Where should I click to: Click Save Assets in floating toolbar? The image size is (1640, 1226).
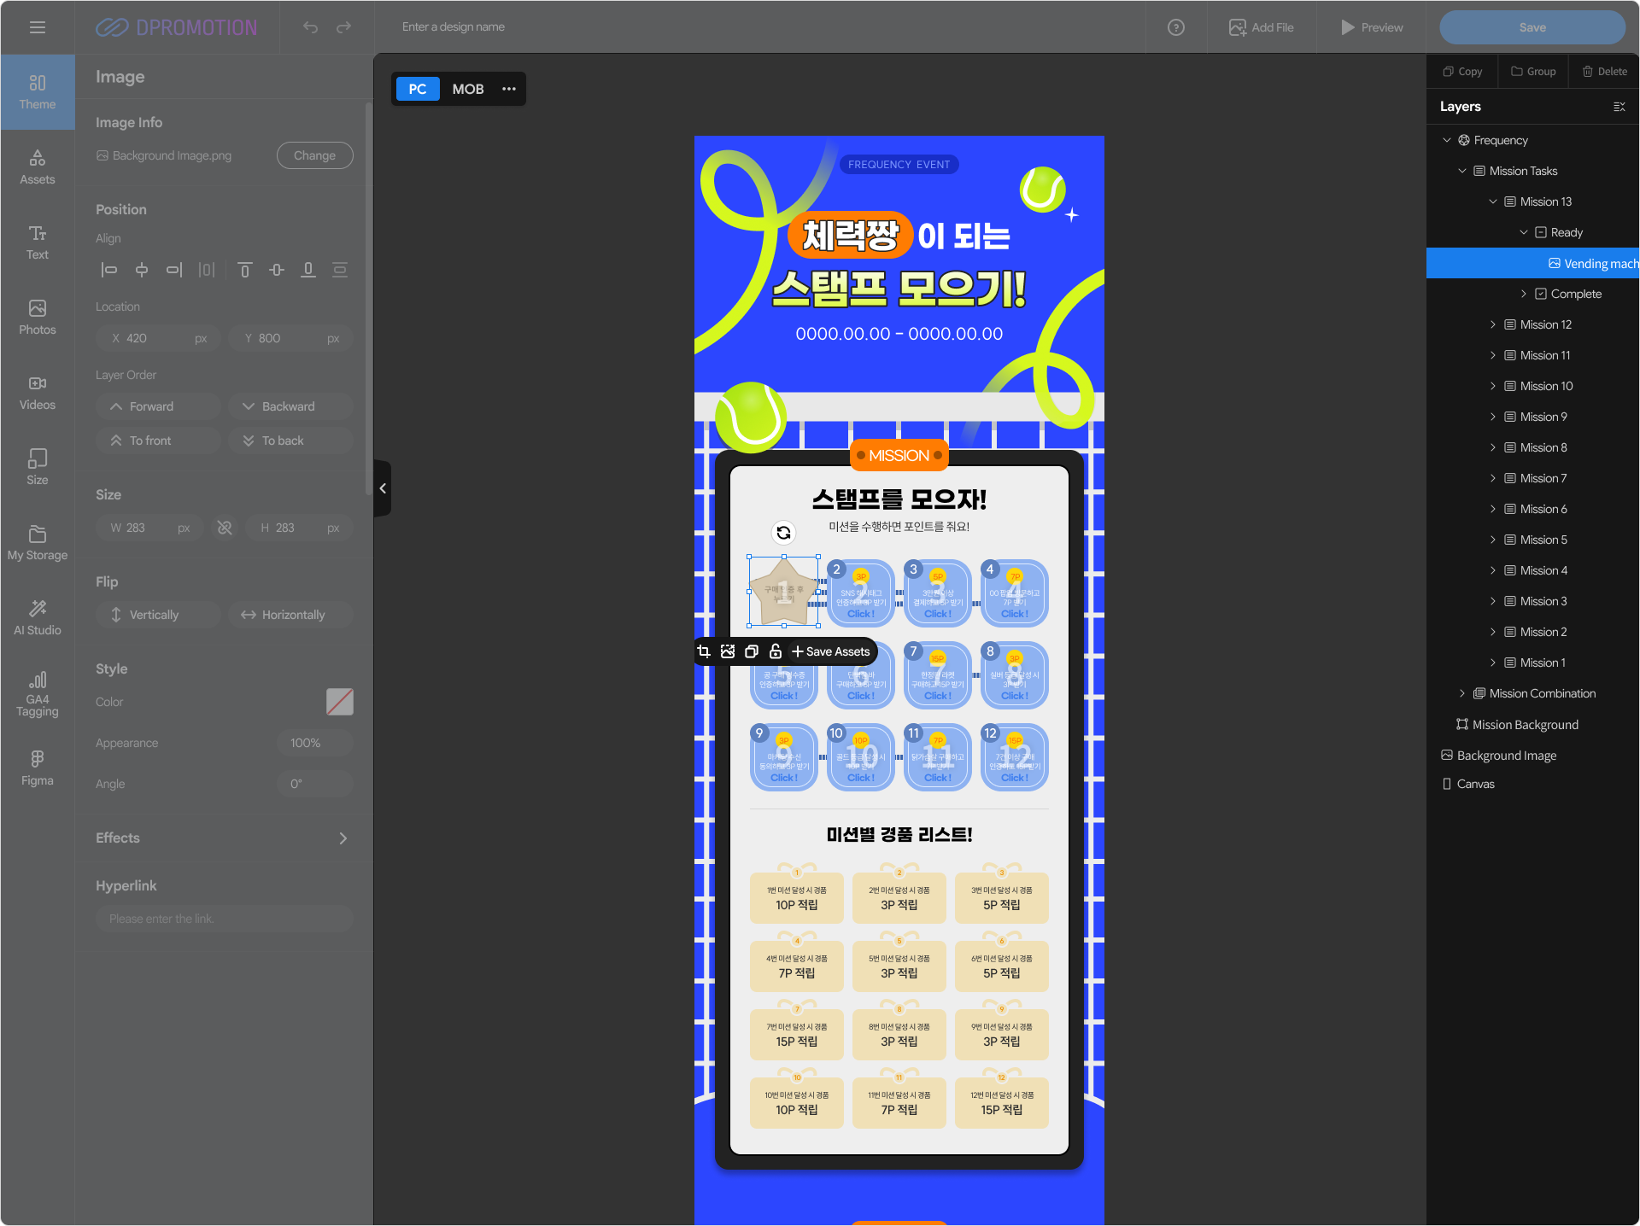pos(831,651)
